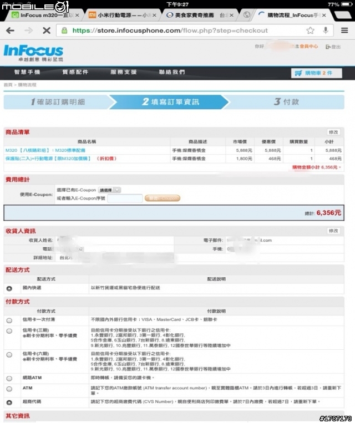
Task: Click the browser forward arrow
Action: point(28,30)
